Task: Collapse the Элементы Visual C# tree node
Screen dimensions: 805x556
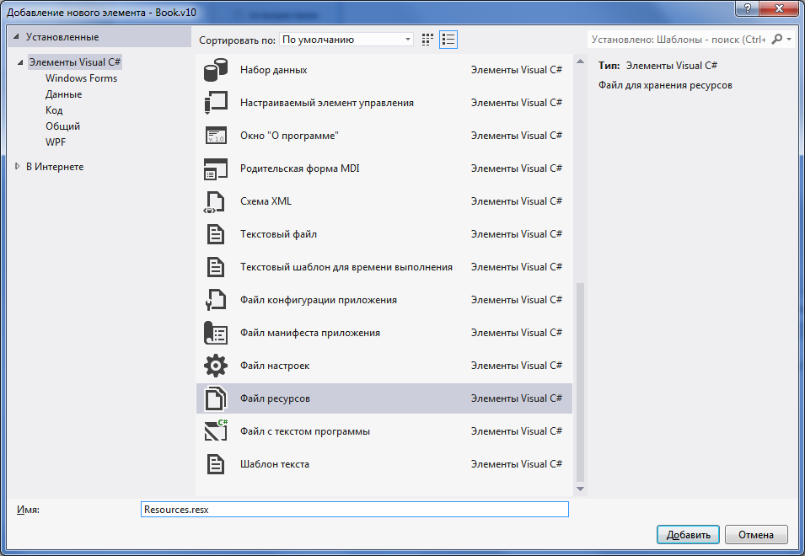Action: coord(20,62)
